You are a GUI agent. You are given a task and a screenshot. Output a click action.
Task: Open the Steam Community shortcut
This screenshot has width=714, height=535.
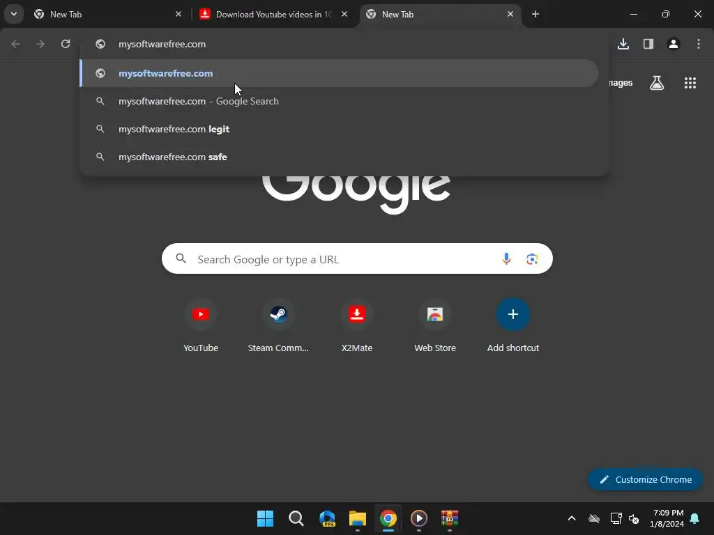(278, 325)
